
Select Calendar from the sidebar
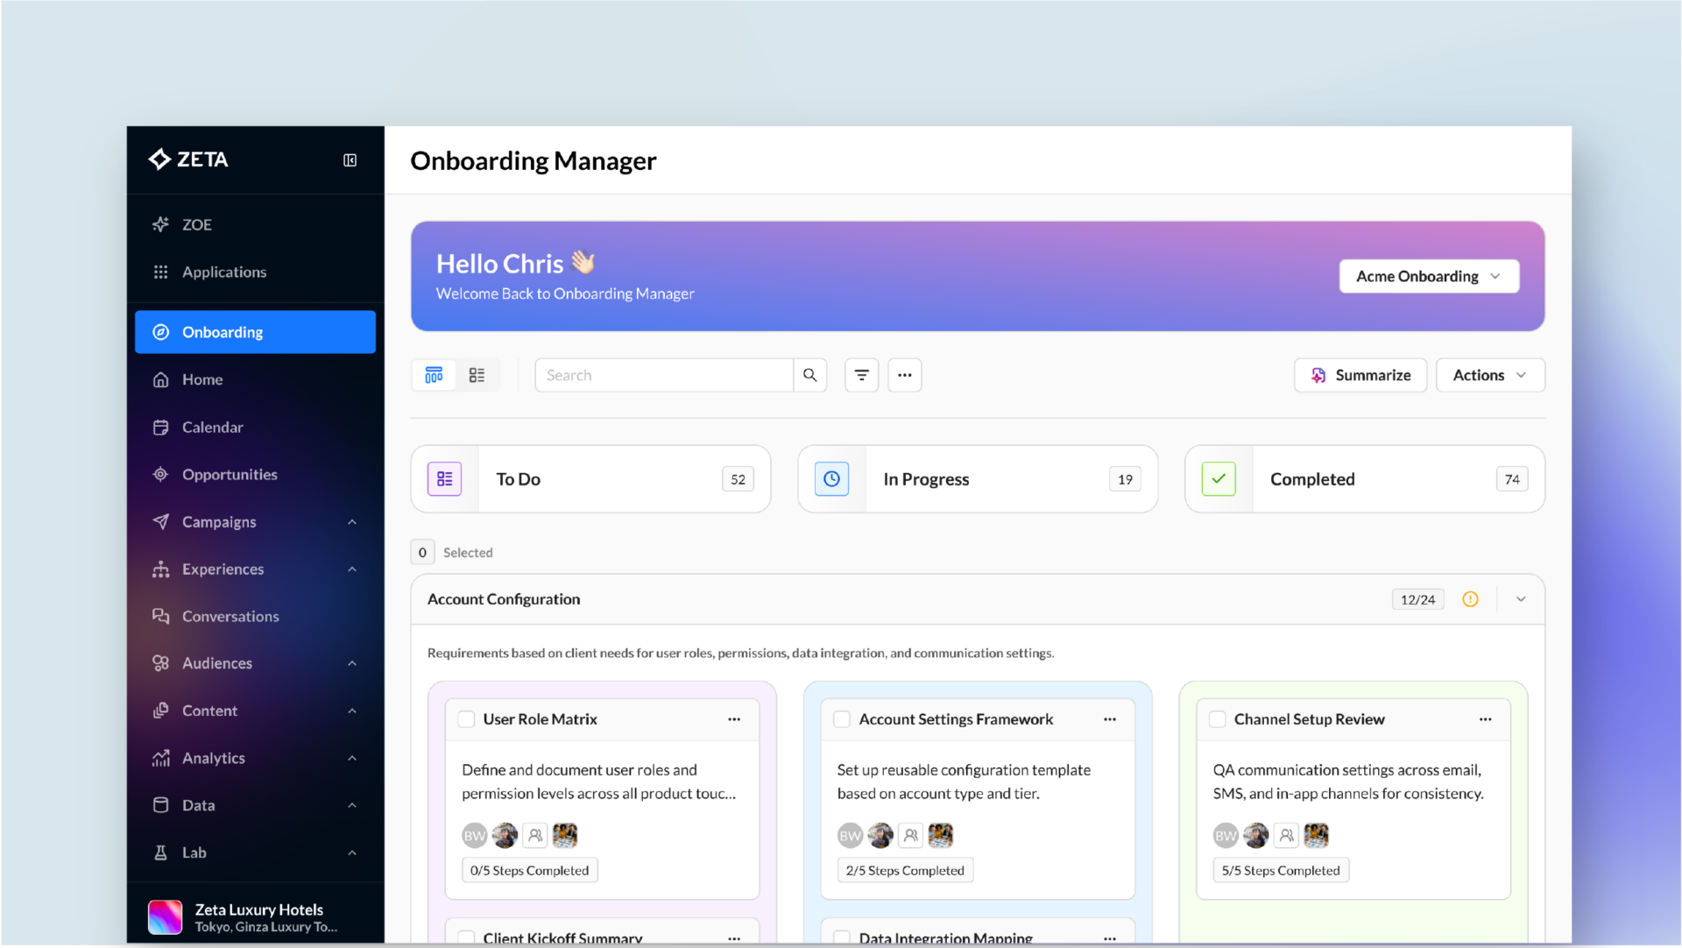(212, 427)
